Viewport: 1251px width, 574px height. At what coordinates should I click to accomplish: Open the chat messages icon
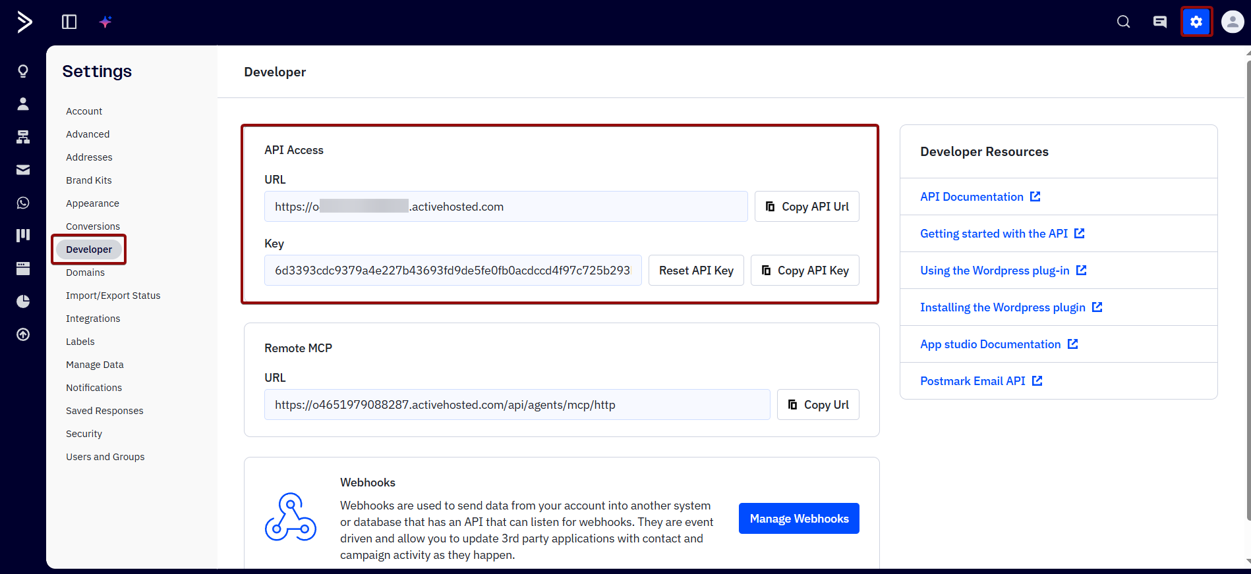(x=1160, y=22)
